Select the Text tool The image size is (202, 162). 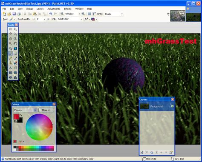pos(10,68)
